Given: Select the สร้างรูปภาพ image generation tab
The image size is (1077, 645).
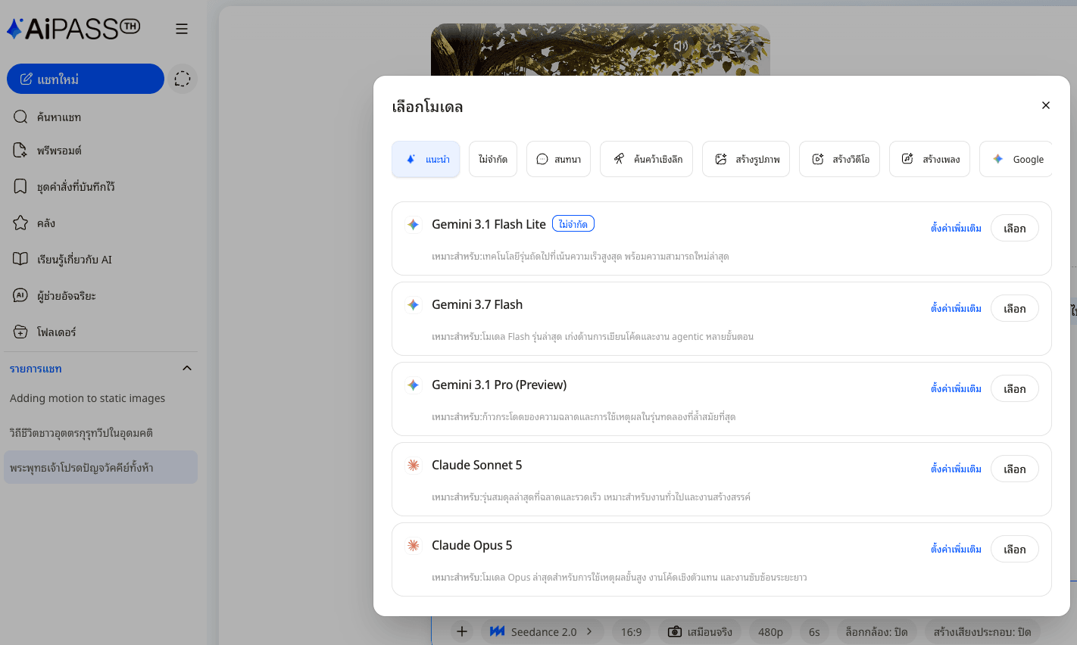Looking at the screenshot, I should [746, 159].
